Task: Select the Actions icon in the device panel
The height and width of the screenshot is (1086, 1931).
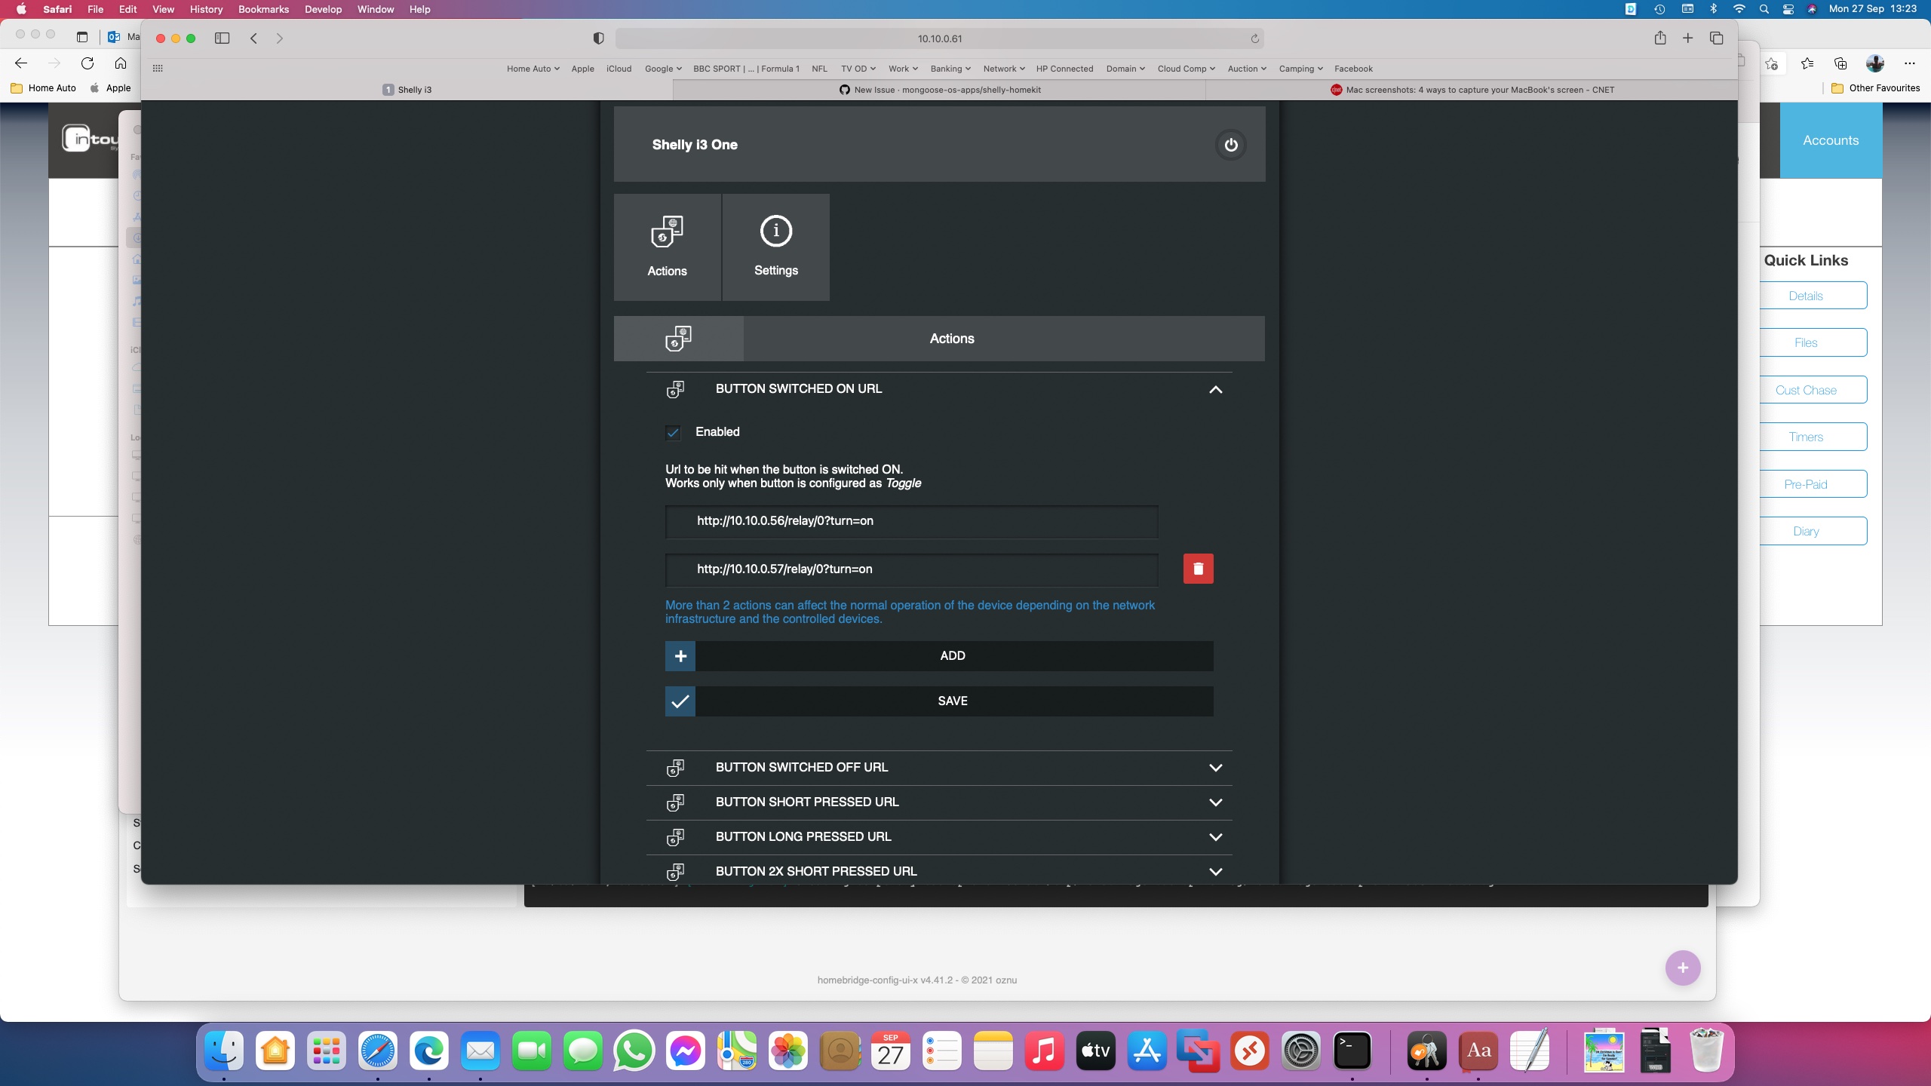Action: click(x=666, y=247)
